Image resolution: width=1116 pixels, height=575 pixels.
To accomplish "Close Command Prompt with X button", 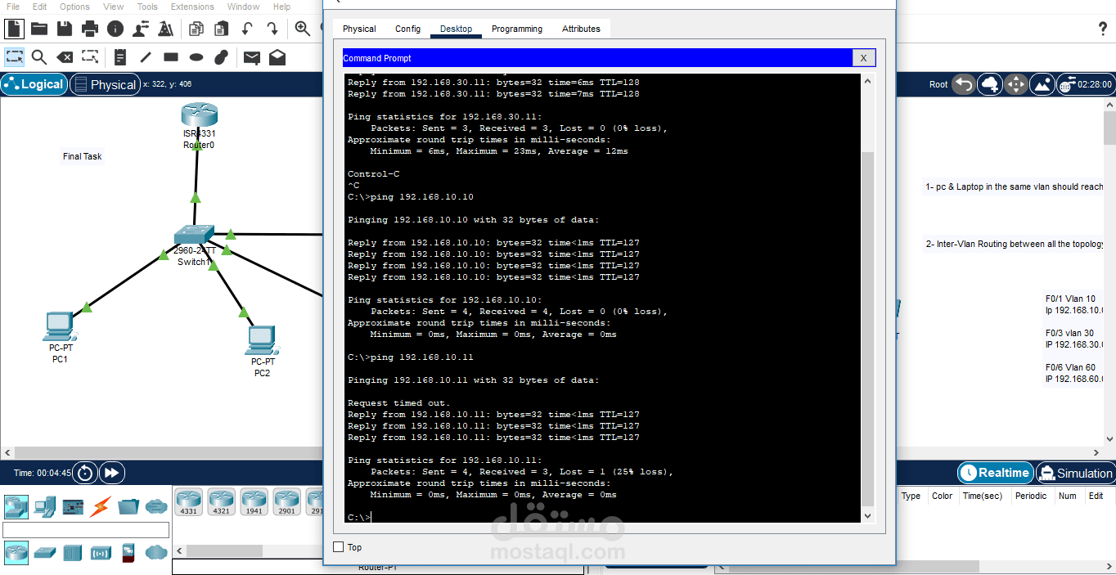I will coord(863,58).
